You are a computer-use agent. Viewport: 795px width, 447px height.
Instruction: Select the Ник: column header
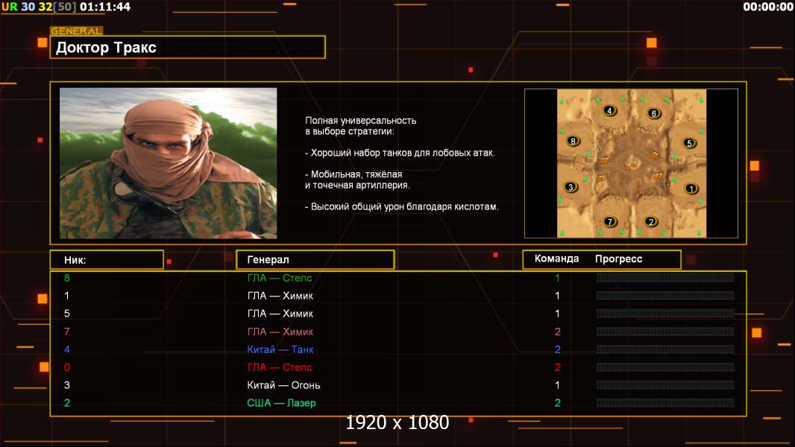click(x=107, y=259)
